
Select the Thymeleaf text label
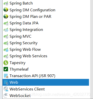point(19,69)
